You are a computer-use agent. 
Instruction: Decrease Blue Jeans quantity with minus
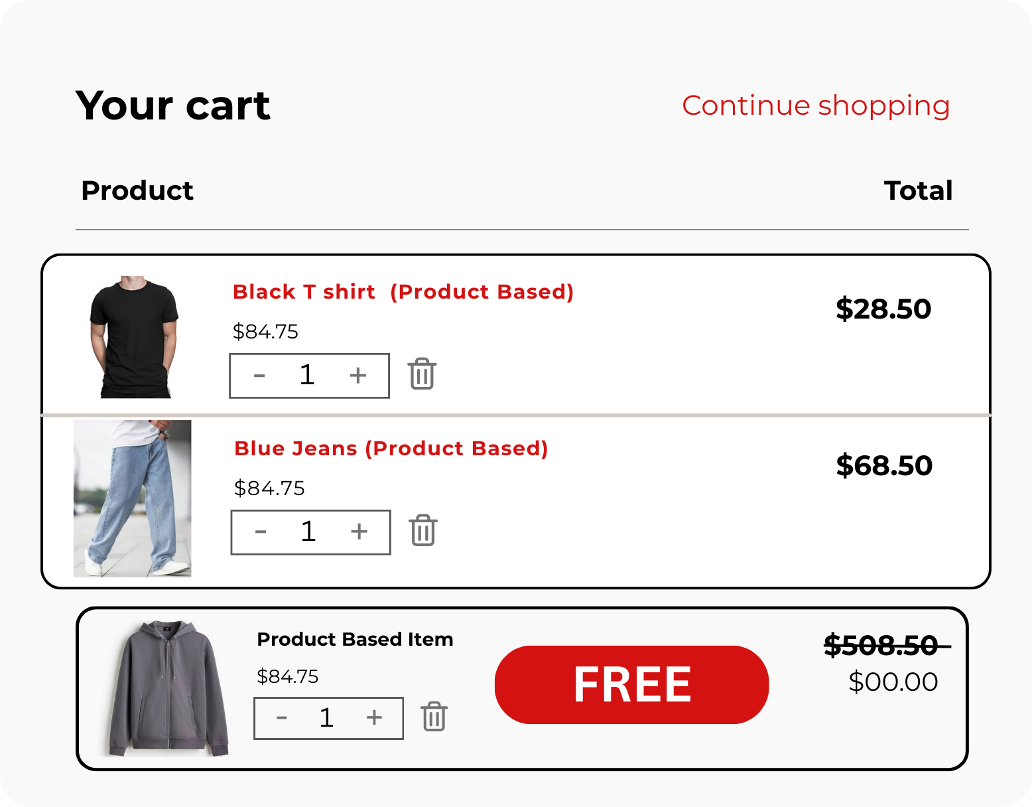tap(261, 532)
